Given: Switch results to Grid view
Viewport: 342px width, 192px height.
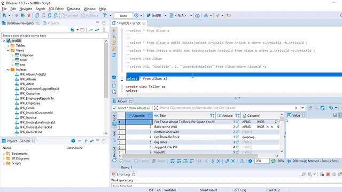Looking at the screenshot, I should coord(114,120).
